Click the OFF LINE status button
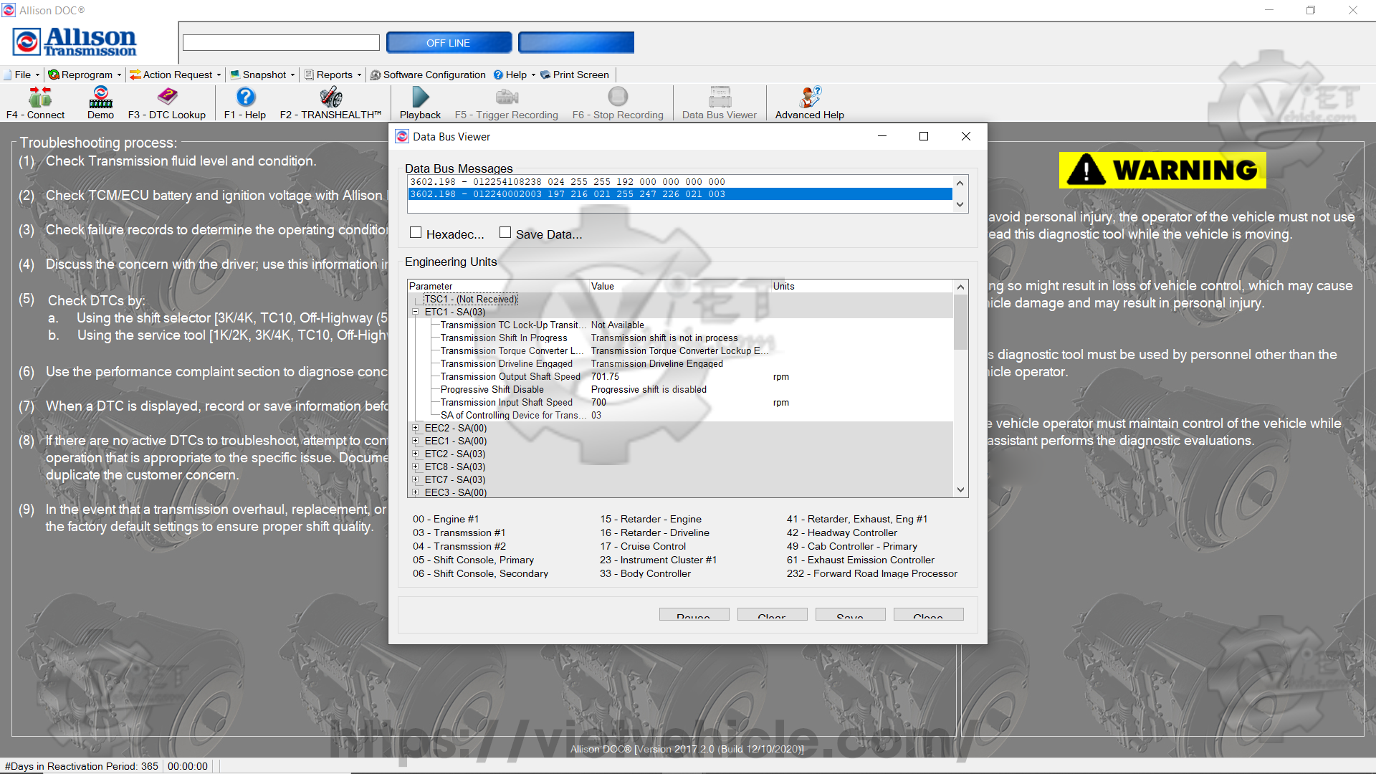The image size is (1376, 774). [449, 43]
